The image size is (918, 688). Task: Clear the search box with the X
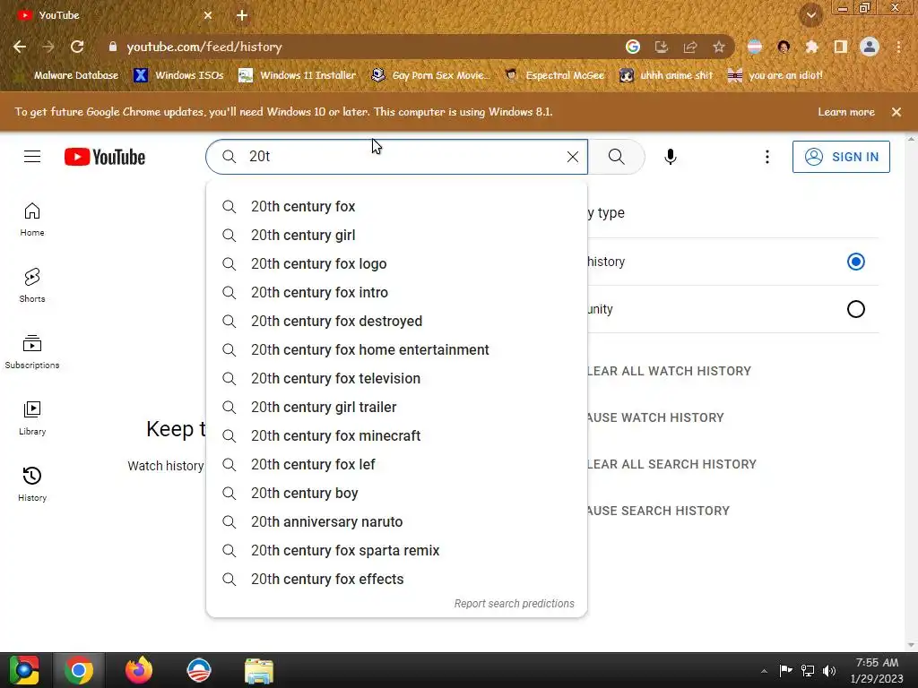573,157
